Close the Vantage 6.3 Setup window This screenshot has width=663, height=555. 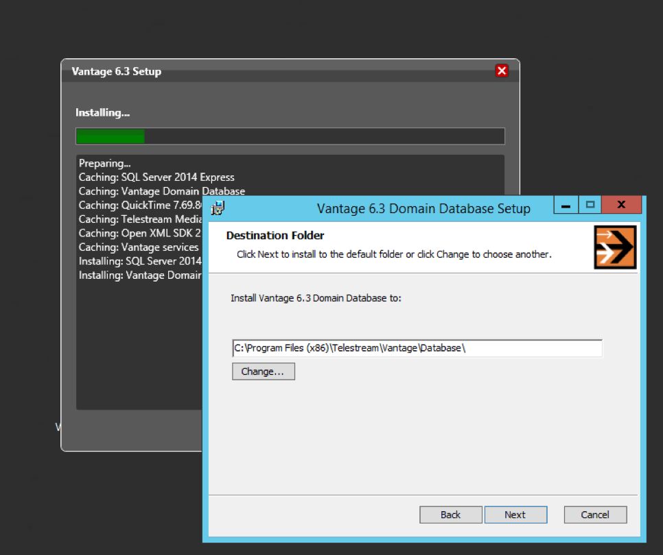[x=502, y=71]
